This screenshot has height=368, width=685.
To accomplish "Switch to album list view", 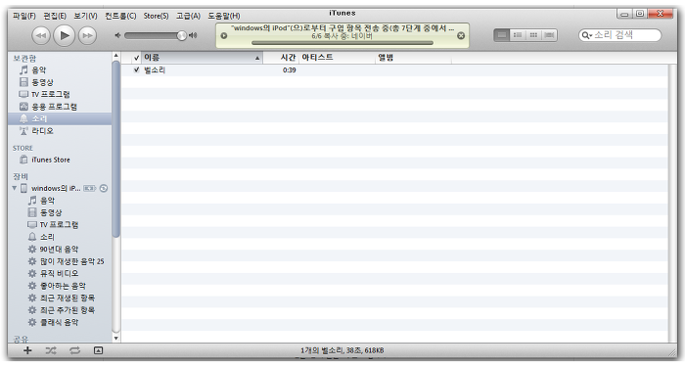I will click(x=518, y=35).
